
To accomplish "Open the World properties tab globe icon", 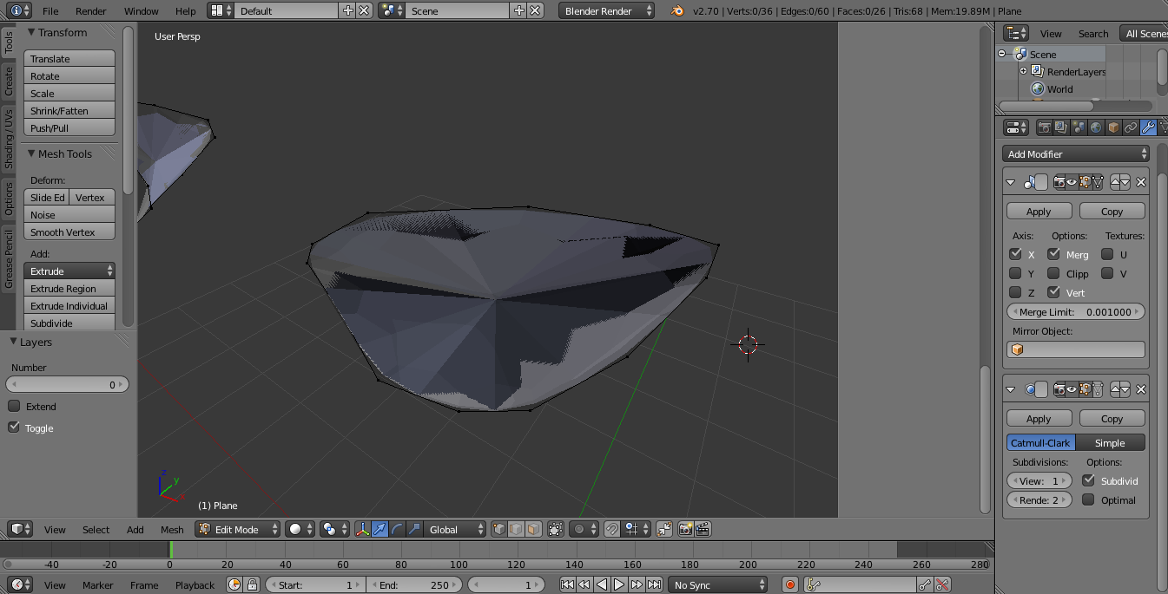I will point(1096,127).
